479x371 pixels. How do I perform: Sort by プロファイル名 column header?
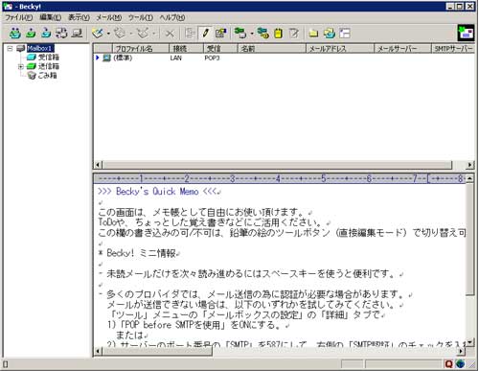point(141,49)
